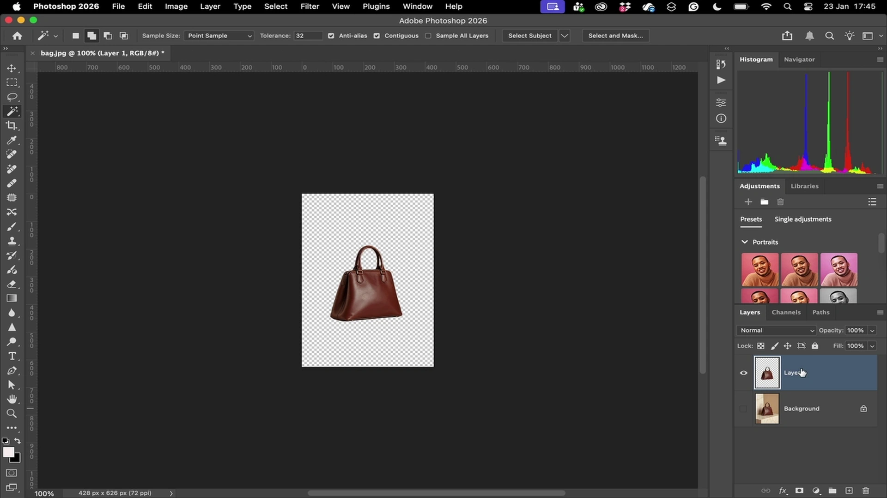This screenshot has height=498, width=887.
Task: Open Select and Mask
Action: coord(615,36)
